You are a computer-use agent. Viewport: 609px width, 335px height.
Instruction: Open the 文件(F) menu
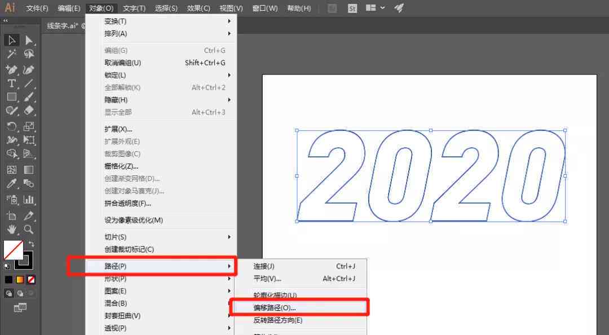[x=37, y=8]
